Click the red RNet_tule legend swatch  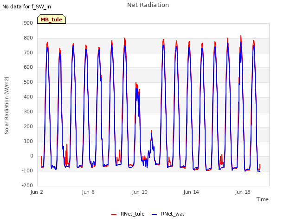[x=114, y=215]
